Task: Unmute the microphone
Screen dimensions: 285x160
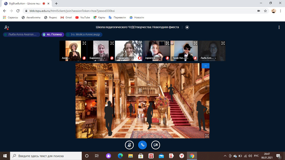Action: pyautogui.click(x=129, y=145)
